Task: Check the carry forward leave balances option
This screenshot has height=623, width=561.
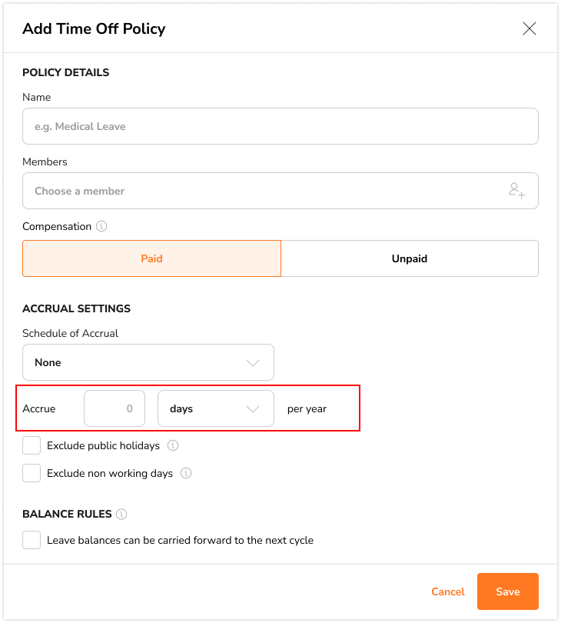Action: [32, 540]
